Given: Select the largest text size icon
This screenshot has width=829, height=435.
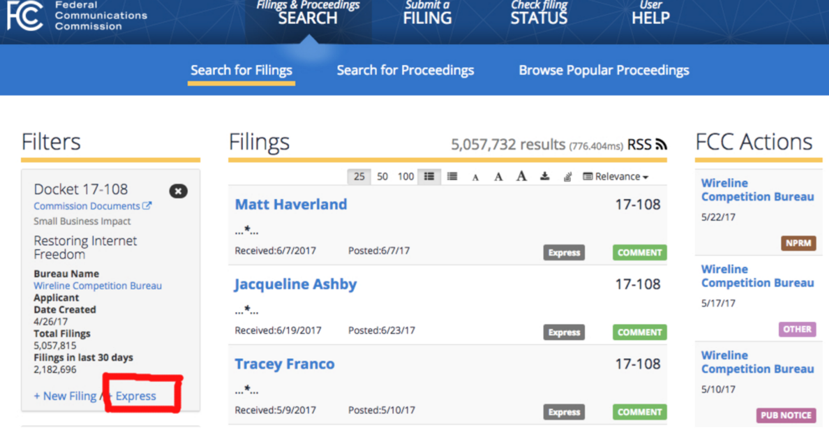Looking at the screenshot, I should click(x=521, y=176).
